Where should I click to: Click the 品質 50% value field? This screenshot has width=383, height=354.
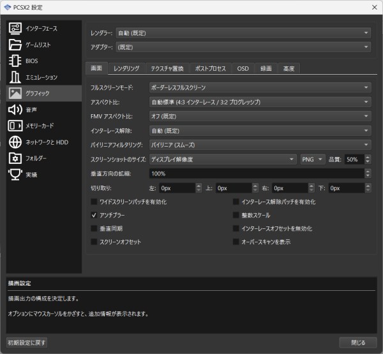tap(355, 159)
